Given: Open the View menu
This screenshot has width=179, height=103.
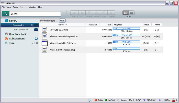Looking at the screenshot, I should 9,7.
